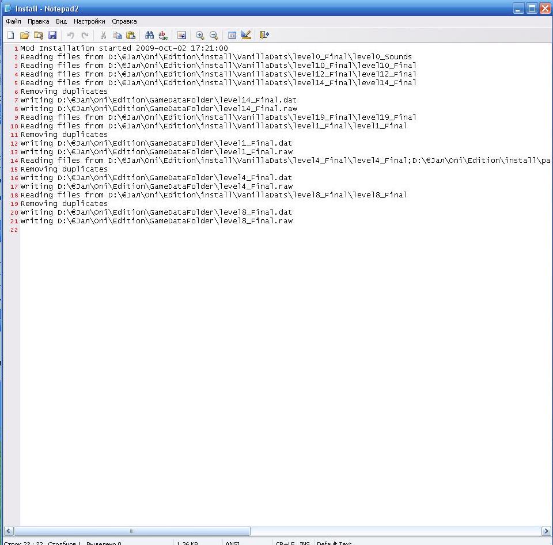Viewport: 553px width, 545px height.
Task: Save the file using the floppy icon
Action: [52, 35]
